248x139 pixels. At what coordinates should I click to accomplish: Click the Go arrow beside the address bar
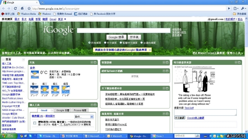point(229,8)
